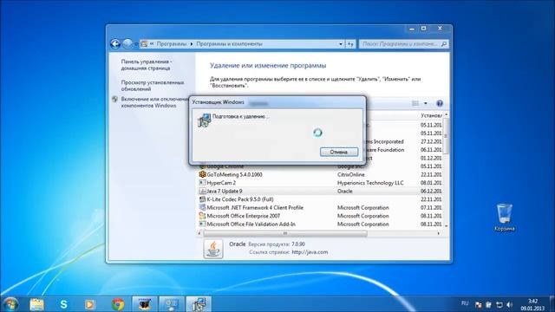
Task: Click the GoToMeeting flower icon
Action: [x=202, y=174]
